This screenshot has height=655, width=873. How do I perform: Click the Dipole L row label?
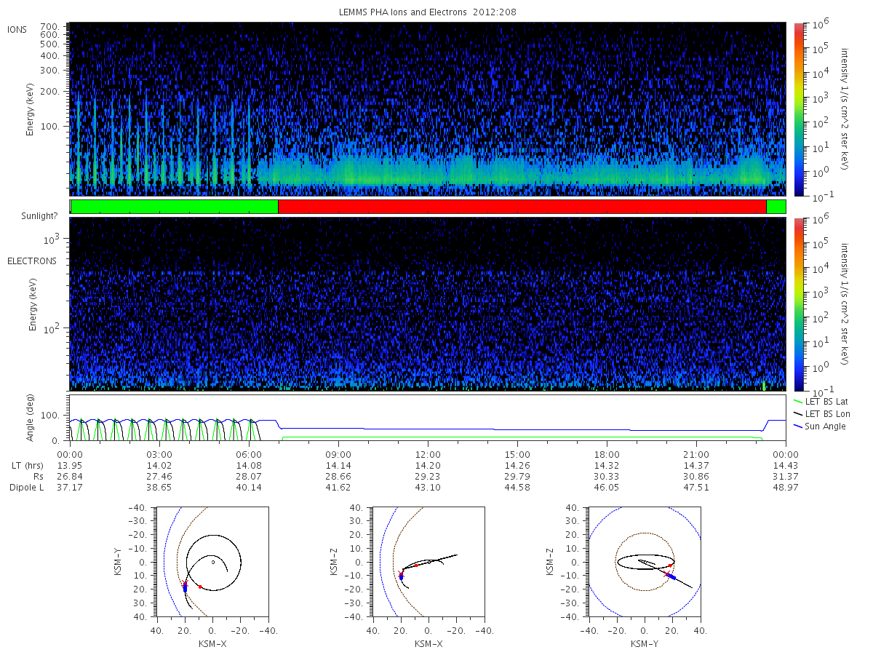[x=26, y=488]
